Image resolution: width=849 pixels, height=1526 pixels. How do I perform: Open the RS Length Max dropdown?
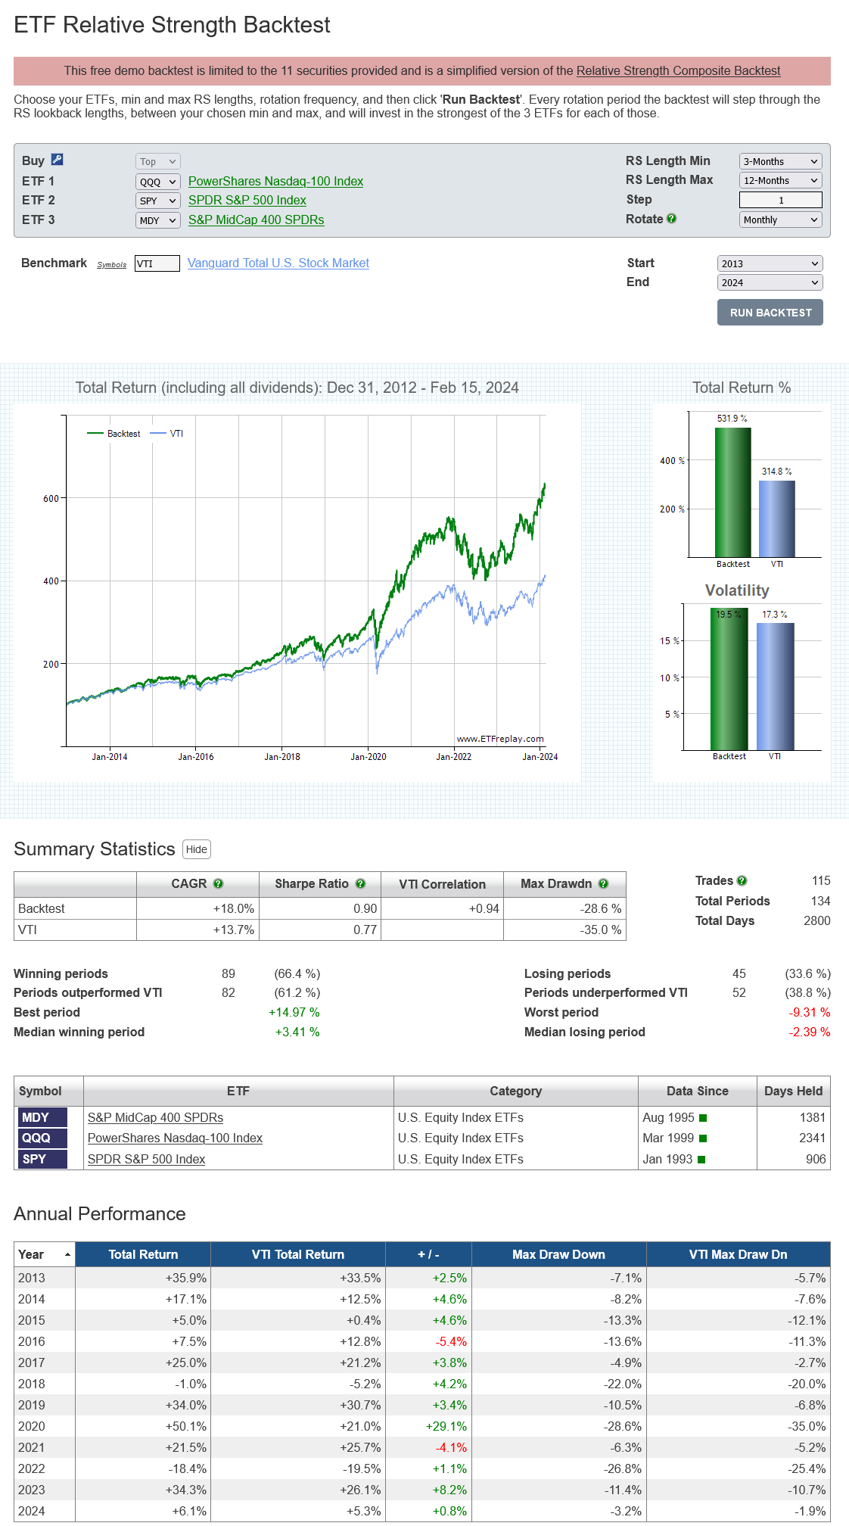click(780, 180)
